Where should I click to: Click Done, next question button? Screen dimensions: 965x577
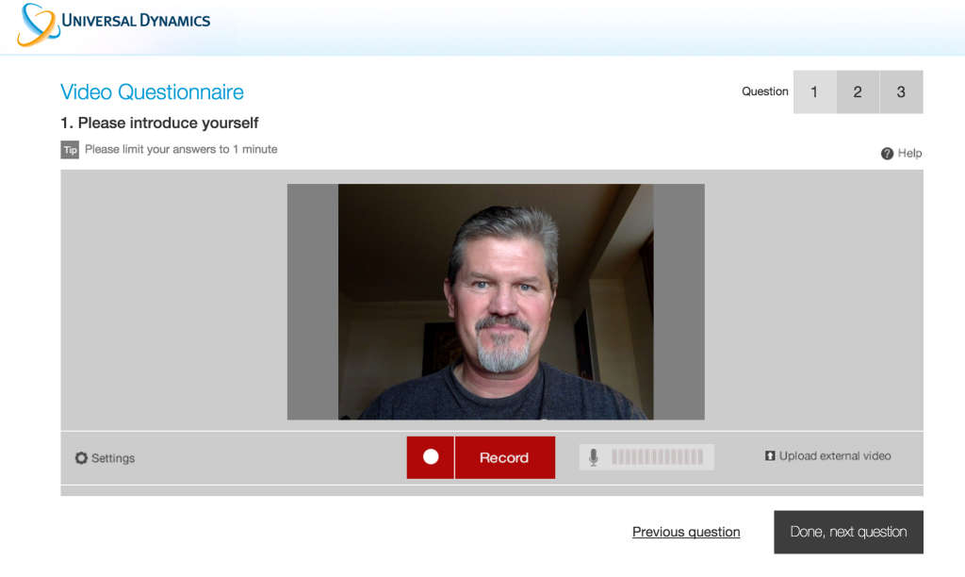[x=849, y=532]
